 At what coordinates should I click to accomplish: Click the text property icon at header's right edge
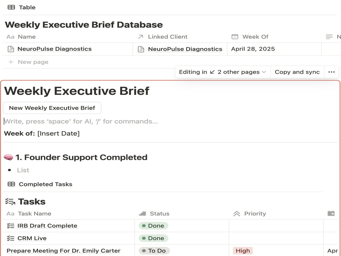coord(329,37)
